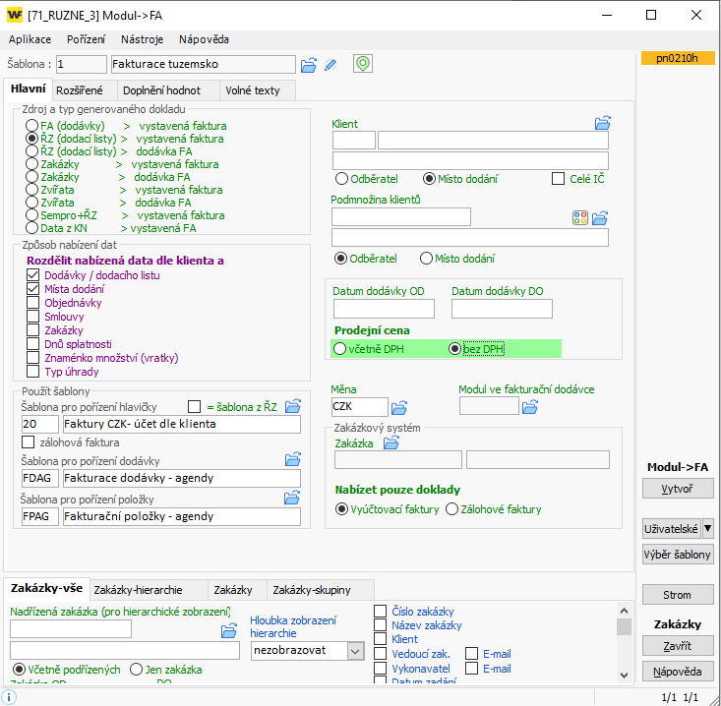Select Odběratel radio under Klient
Screen dimensions: 721x706
(x=341, y=179)
